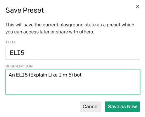The width and height of the screenshot is (145, 117).
Task: Place cursor on ELI5 text in Title field
Action: click(x=17, y=53)
